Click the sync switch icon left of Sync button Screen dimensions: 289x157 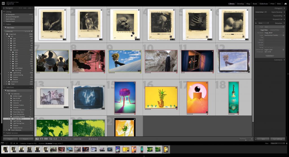point(256,139)
